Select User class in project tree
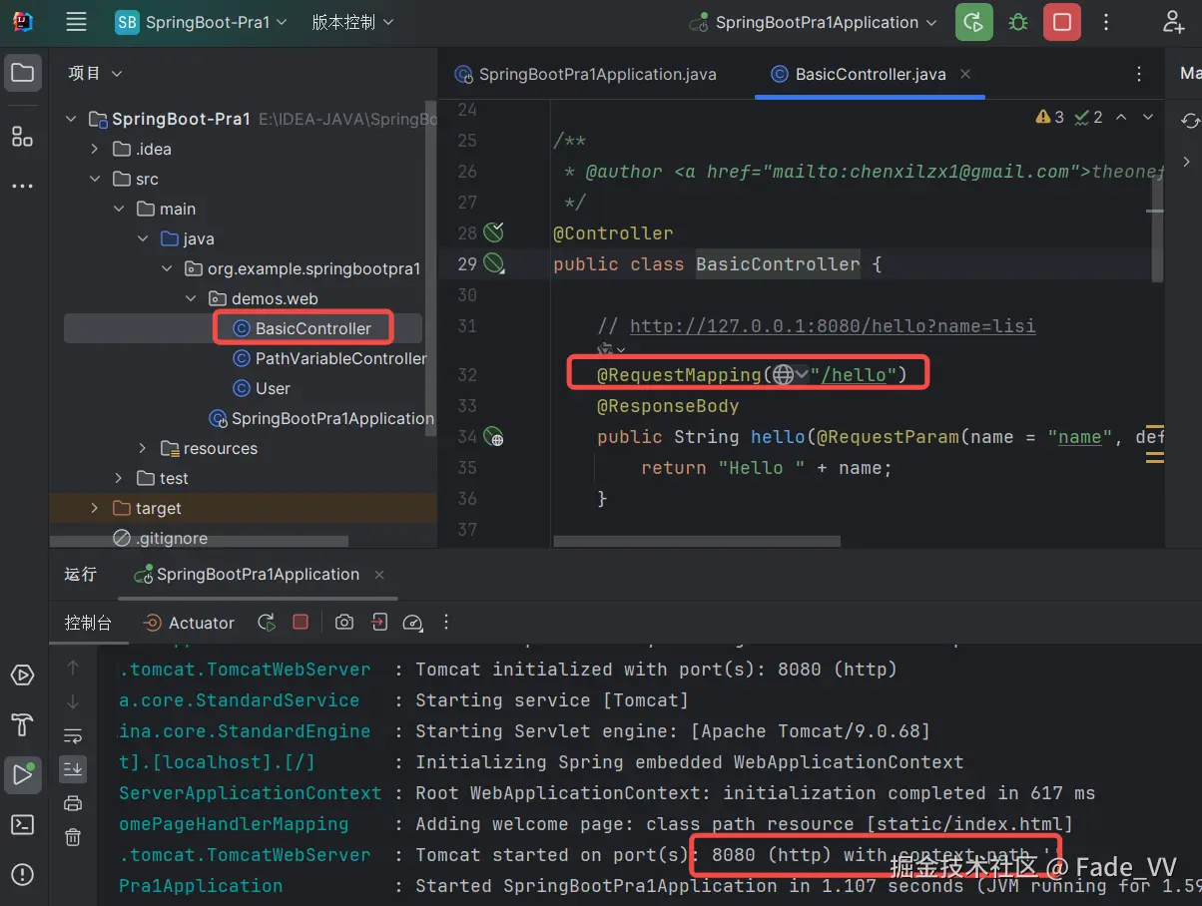Image resolution: width=1202 pixels, height=906 pixels. pos(261,388)
